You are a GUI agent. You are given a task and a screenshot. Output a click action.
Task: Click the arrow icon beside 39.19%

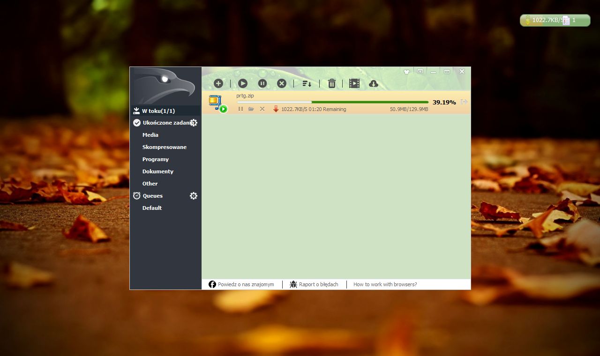coord(464,102)
